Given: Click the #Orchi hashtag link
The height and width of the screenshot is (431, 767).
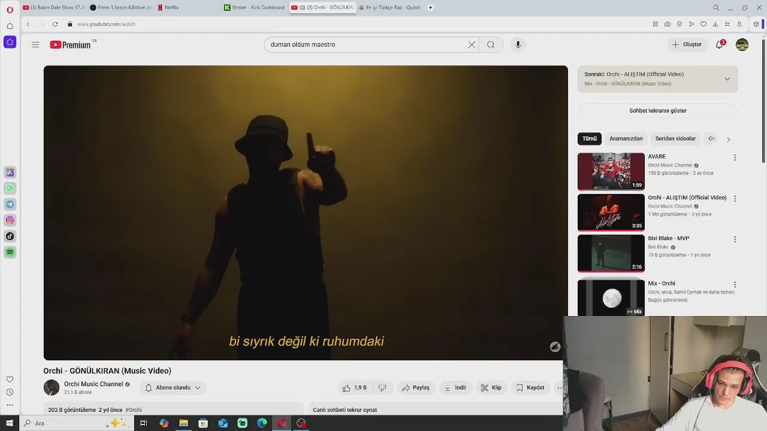Looking at the screenshot, I should point(134,410).
